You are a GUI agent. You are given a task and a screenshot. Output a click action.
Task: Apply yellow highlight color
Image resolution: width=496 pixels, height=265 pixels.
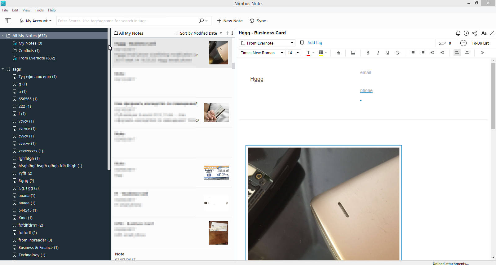click(x=321, y=53)
